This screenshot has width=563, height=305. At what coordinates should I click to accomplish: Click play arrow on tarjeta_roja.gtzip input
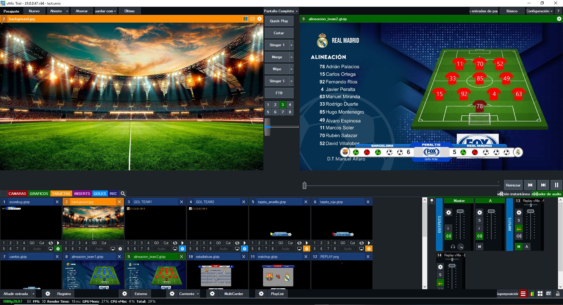point(369,243)
